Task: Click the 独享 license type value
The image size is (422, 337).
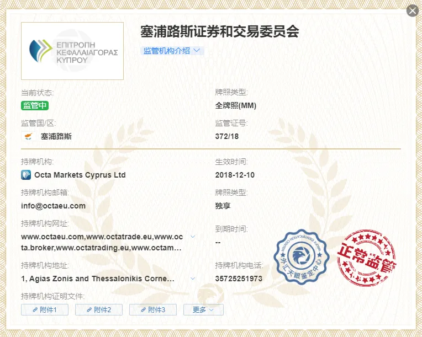Action: pos(223,206)
